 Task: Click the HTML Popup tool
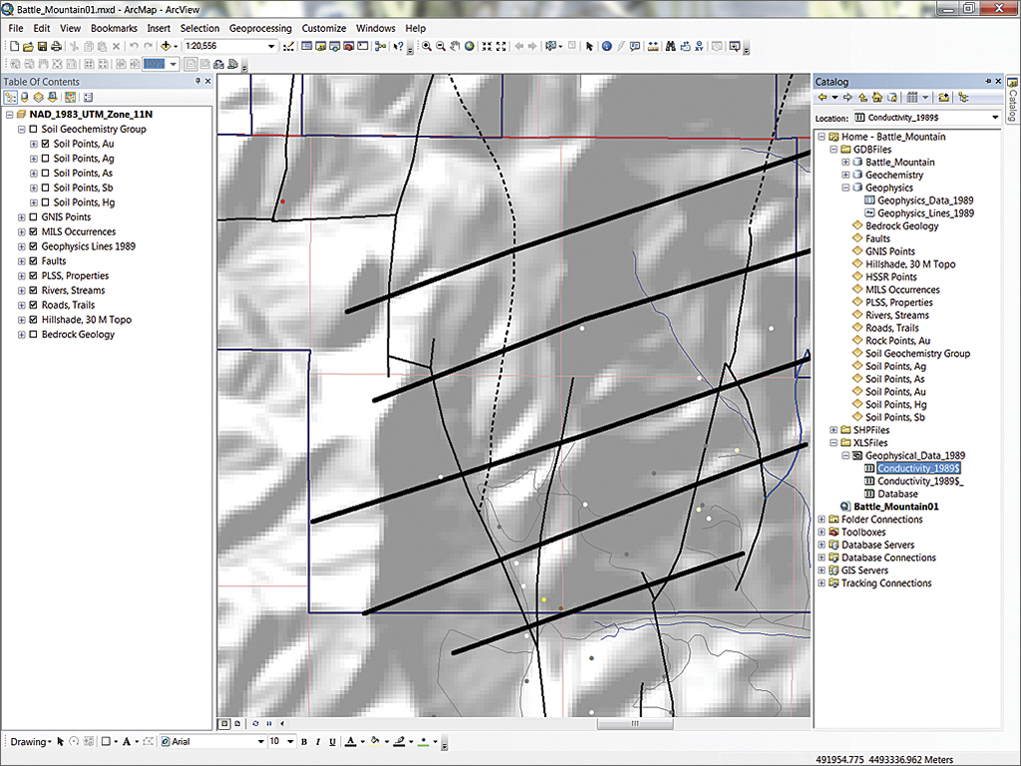coord(635,46)
